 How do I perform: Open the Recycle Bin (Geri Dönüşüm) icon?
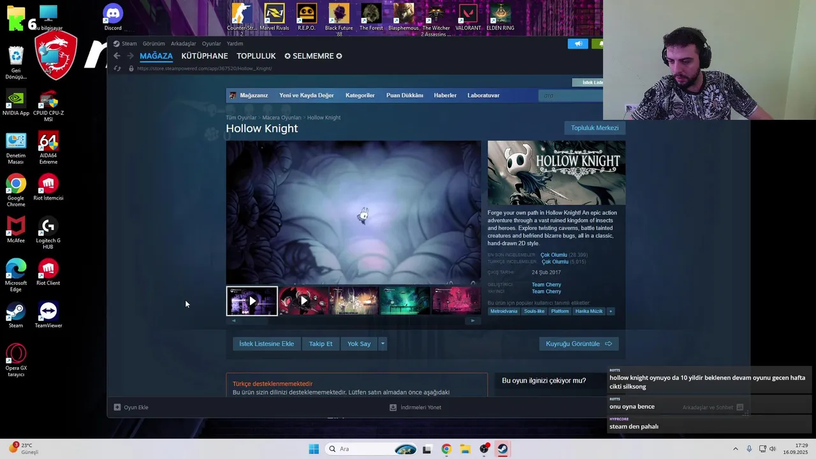16,62
